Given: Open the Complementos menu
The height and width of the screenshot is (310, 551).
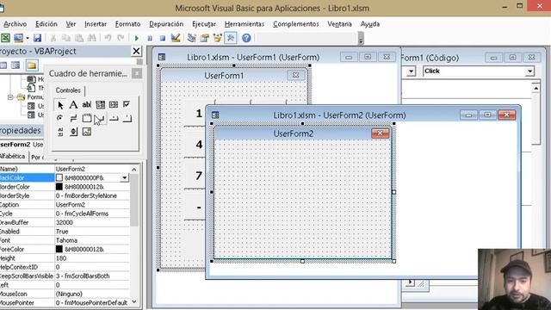Looking at the screenshot, I should click(296, 24).
